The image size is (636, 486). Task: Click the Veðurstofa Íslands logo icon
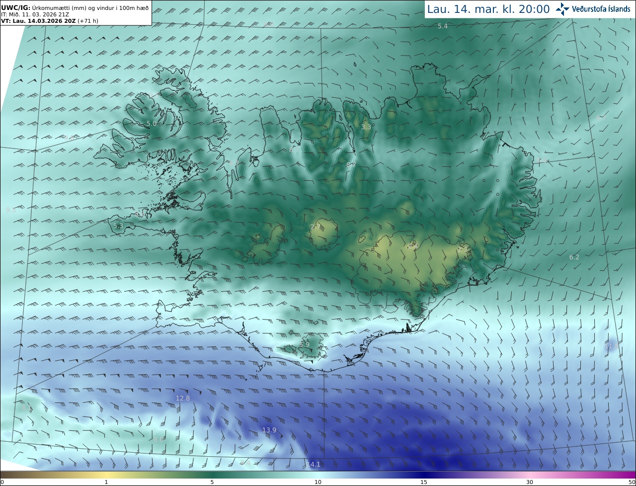coord(563,8)
